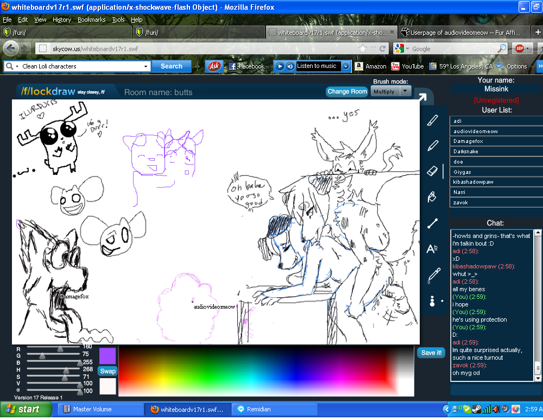
Task: Click the chat scrollbar down arrow
Action: tap(538, 378)
